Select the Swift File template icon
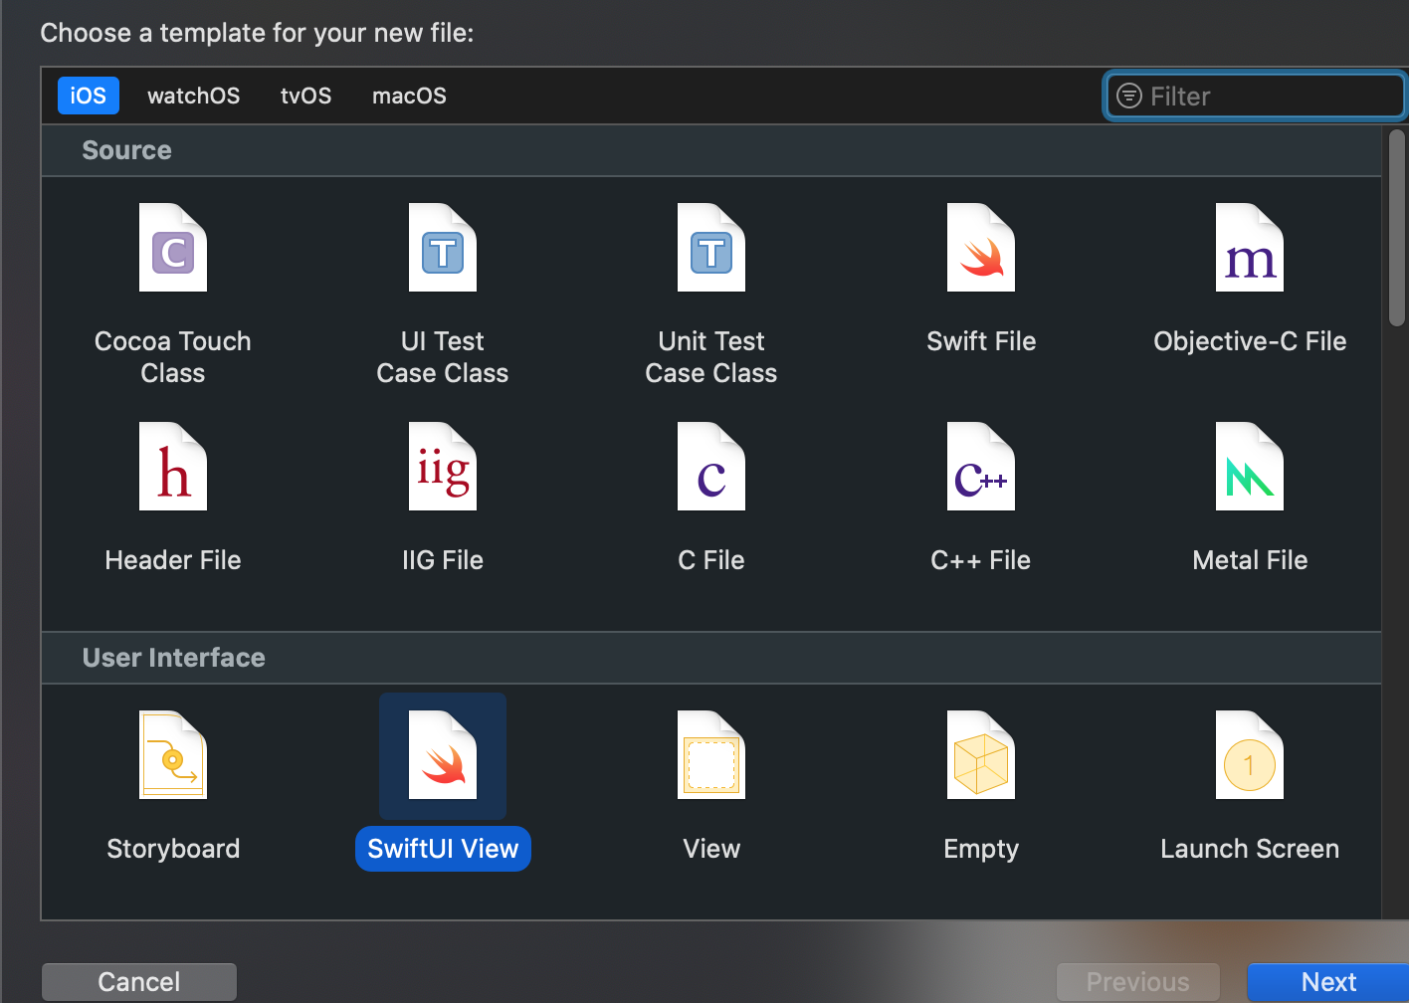Viewport: 1409px width, 1003px height. pyautogui.click(x=981, y=248)
